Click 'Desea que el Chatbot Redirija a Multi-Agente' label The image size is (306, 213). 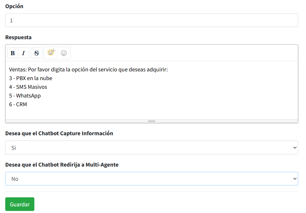(x=62, y=165)
